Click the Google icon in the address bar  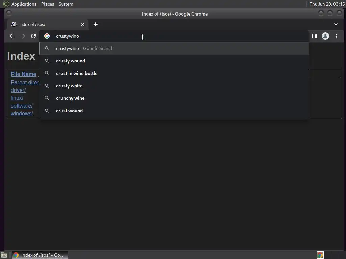point(47,36)
